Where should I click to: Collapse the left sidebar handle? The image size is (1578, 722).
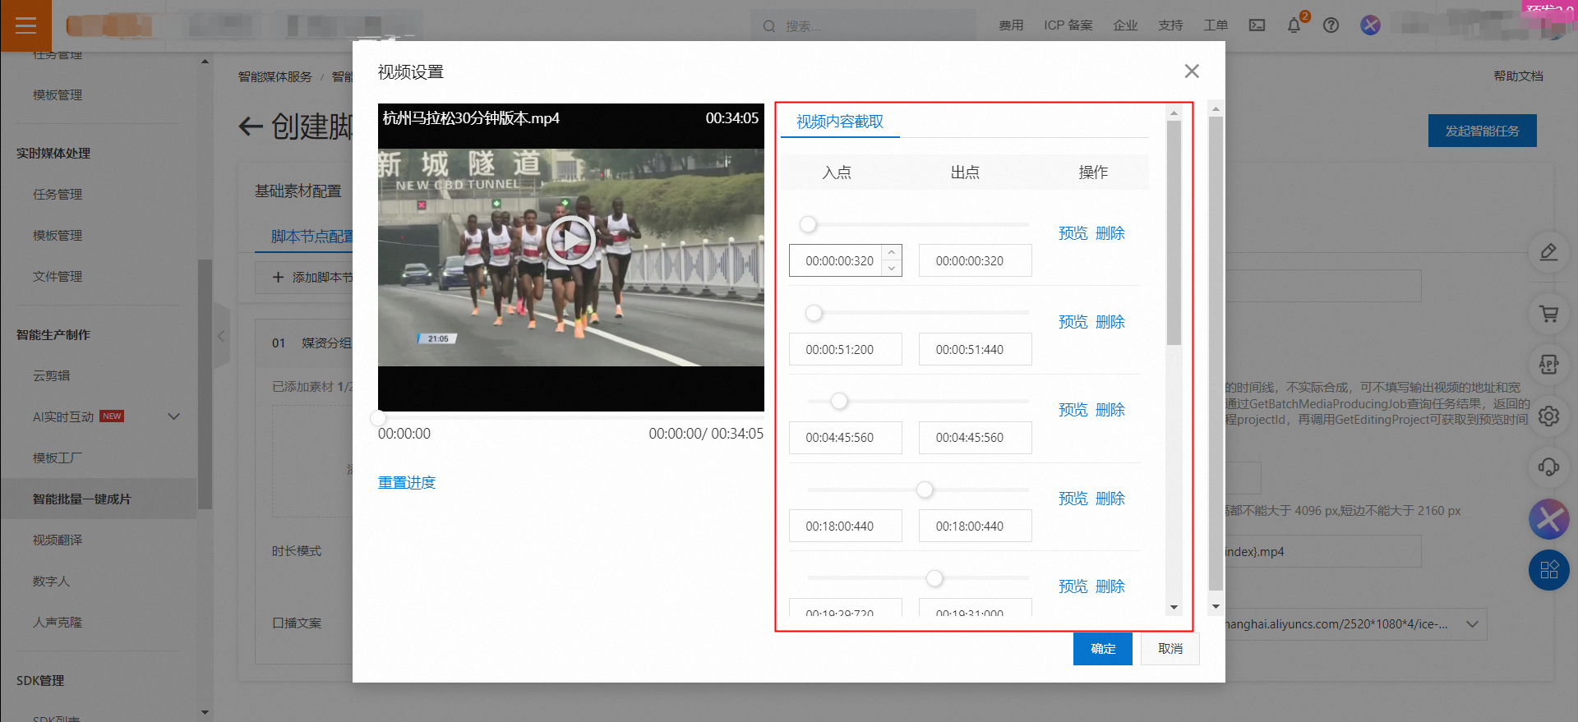point(221,336)
